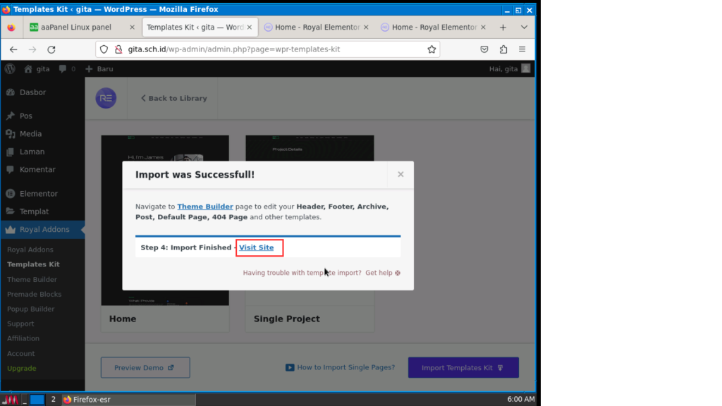Bookmark this page with the star icon

coord(432,49)
